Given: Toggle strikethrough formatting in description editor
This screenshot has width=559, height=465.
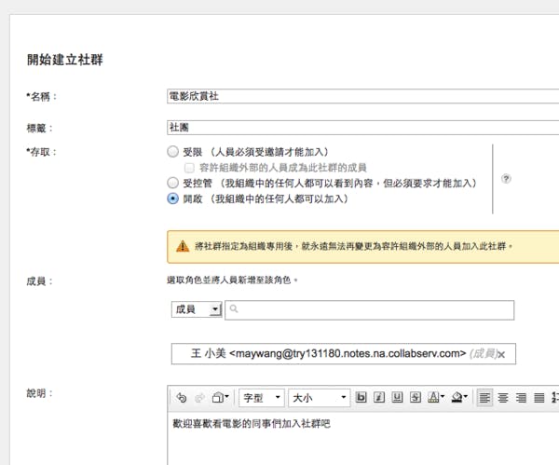Looking at the screenshot, I should pos(416,398).
